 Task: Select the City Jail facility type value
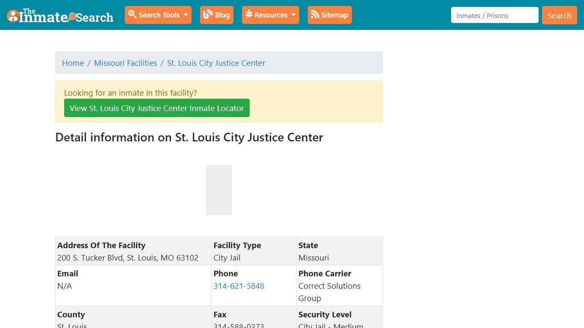coord(227,258)
